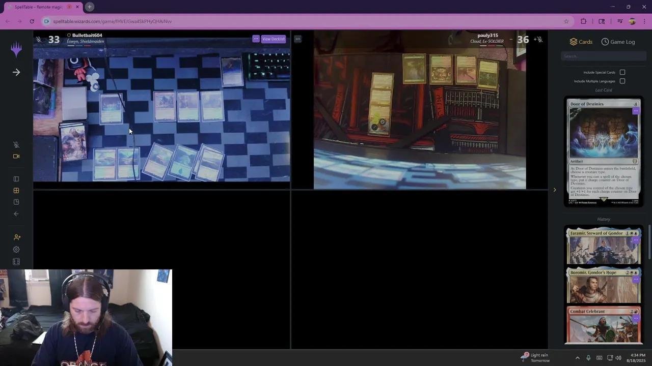Click the Door of Destinies card preview
Image resolution: width=652 pixels, height=366 pixels.
click(604, 152)
